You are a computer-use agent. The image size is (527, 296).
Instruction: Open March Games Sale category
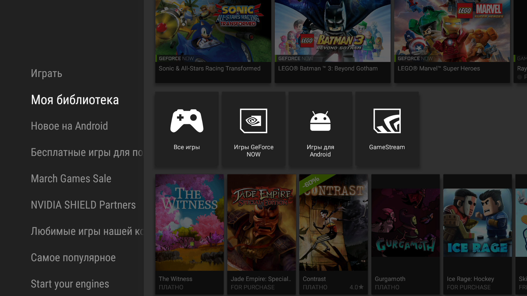point(71,179)
